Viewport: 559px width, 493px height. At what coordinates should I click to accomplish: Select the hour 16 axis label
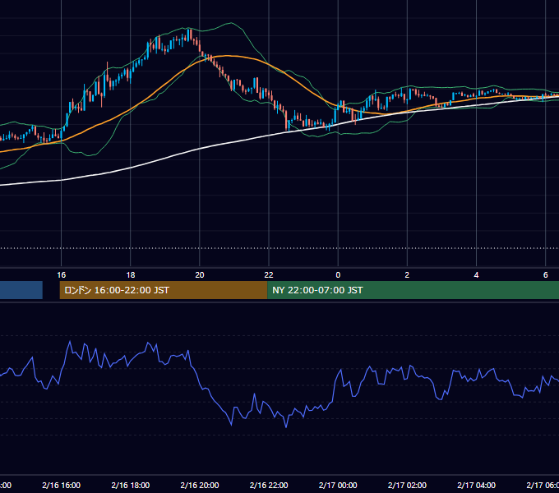[62, 275]
